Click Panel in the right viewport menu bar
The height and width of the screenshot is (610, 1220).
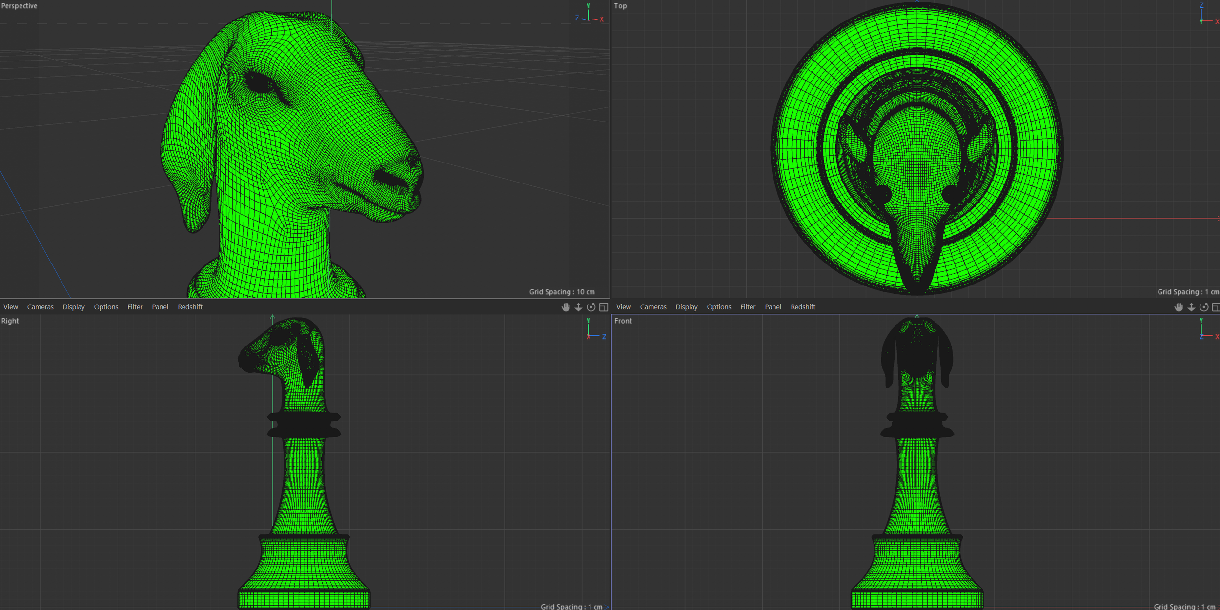(773, 307)
